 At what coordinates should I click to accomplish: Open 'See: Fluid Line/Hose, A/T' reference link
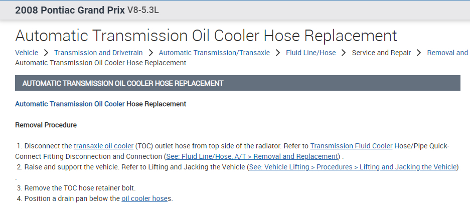tap(253, 156)
